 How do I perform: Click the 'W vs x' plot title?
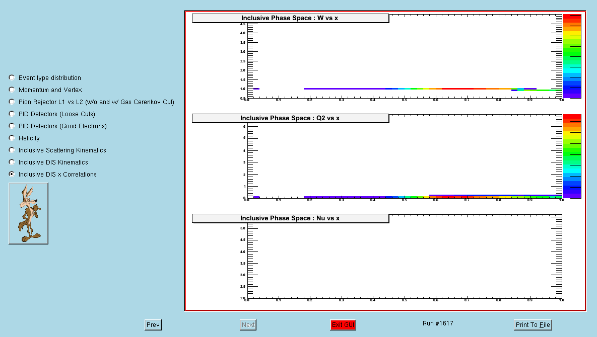point(291,18)
